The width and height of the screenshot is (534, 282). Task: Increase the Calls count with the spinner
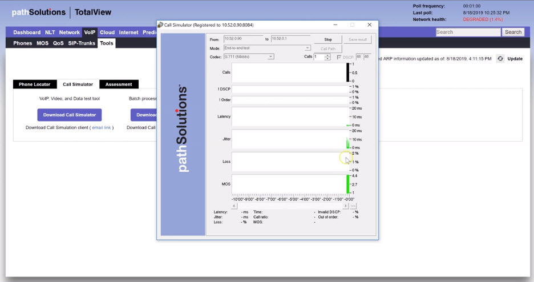[327, 55]
